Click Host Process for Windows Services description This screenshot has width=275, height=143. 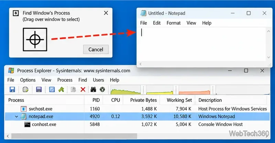233,109
